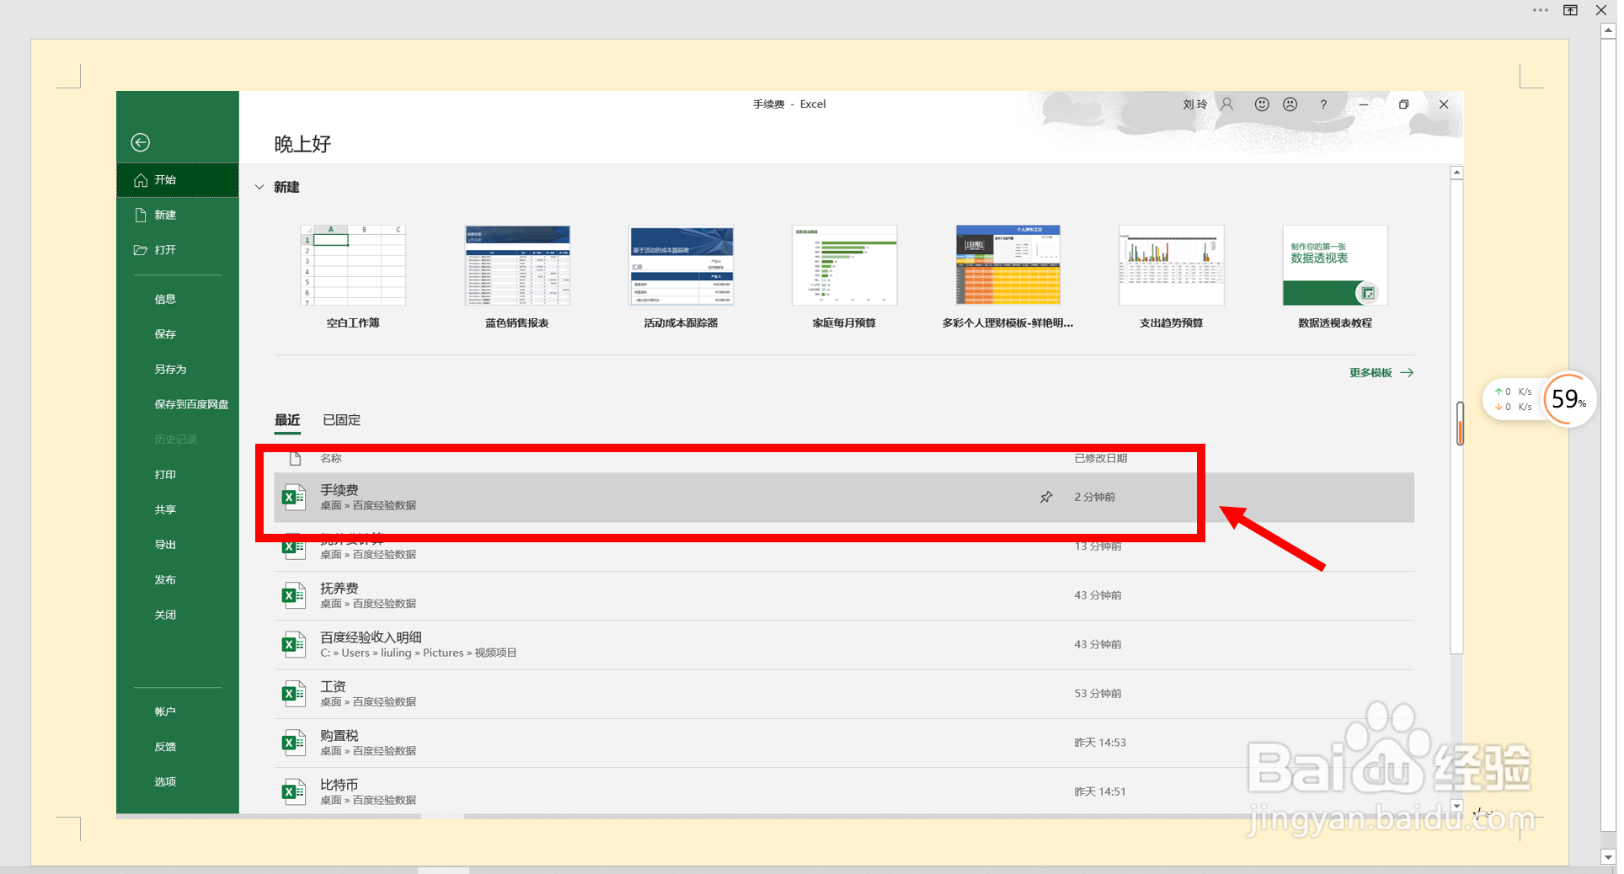Open the Excel help question mark
Viewport: 1624px width, 874px height.
point(1323,104)
